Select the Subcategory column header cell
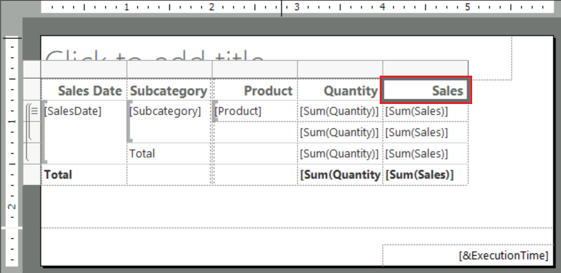This screenshot has height=273, width=561. click(169, 91)
